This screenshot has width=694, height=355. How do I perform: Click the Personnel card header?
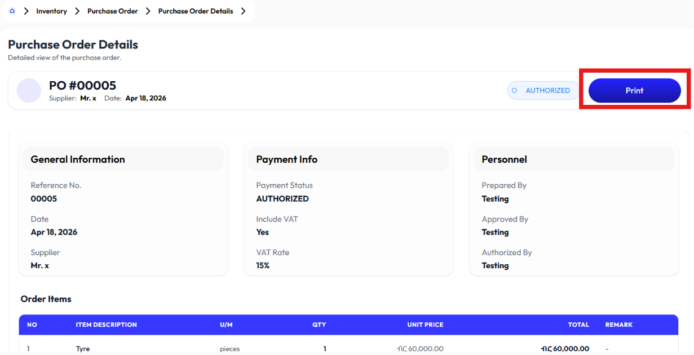click(x=574, y=159)
